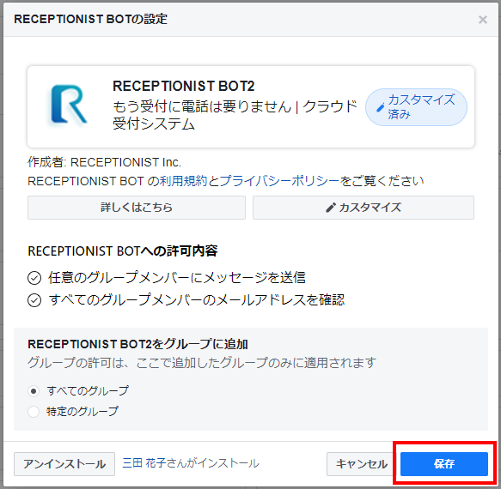This screenshot has width=501, height=489.
Task: Click the カスタマイズ button with pencil
Action: click(364, 208)
